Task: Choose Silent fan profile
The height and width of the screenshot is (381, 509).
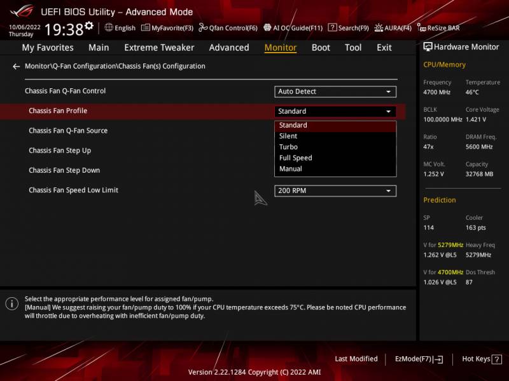Action: [x=335, y=137]
